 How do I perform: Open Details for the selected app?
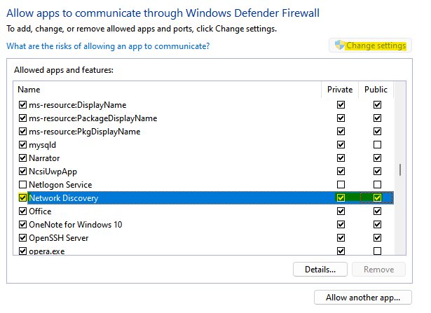320,269
